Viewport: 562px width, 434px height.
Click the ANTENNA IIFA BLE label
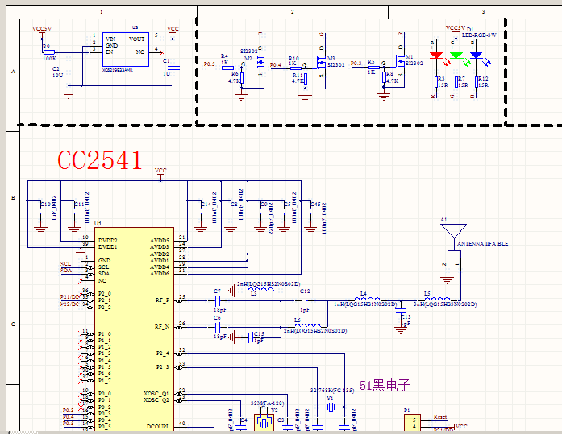point(482,244)
